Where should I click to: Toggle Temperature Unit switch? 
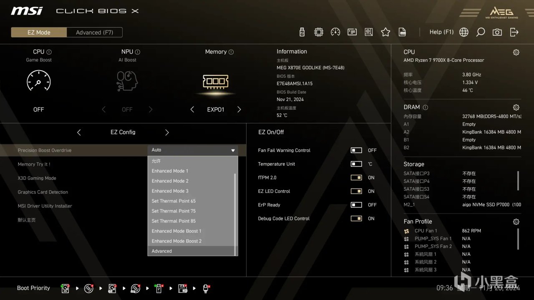coord(356,164)
